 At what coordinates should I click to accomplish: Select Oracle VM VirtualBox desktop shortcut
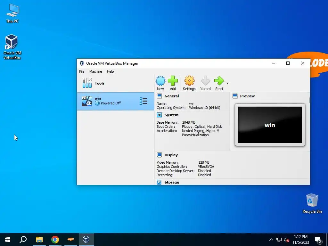pyautogui.click(x=12, y=47)
